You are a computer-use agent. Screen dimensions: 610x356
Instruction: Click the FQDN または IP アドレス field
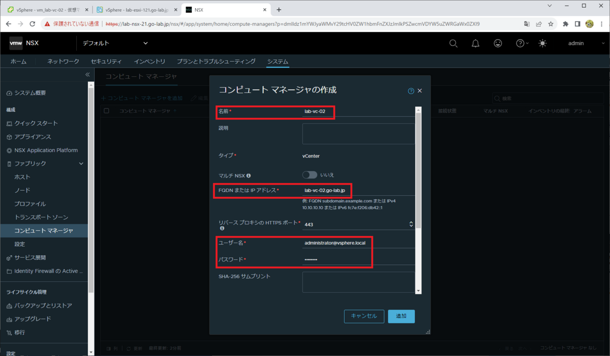[358, 190]
